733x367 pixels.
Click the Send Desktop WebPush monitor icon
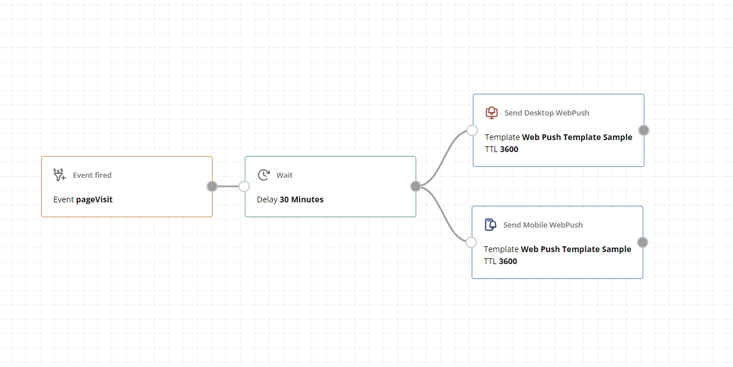click(491, 113)
